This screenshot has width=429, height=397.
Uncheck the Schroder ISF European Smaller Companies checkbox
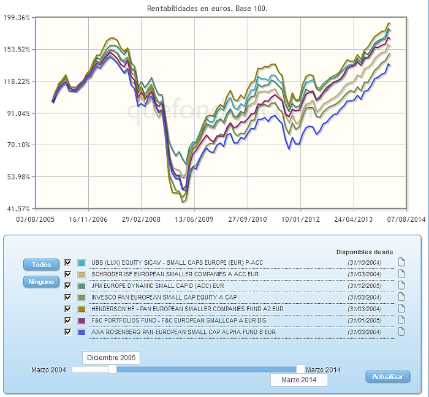coord(68,274)
